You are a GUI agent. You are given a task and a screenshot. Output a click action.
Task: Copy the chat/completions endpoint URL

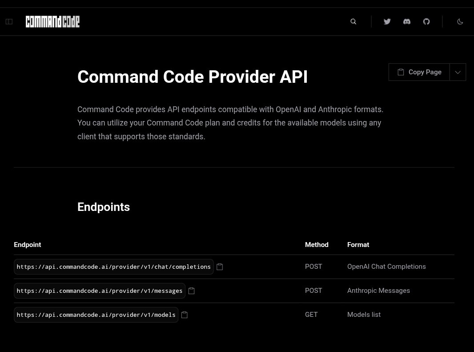coord(220,267)
